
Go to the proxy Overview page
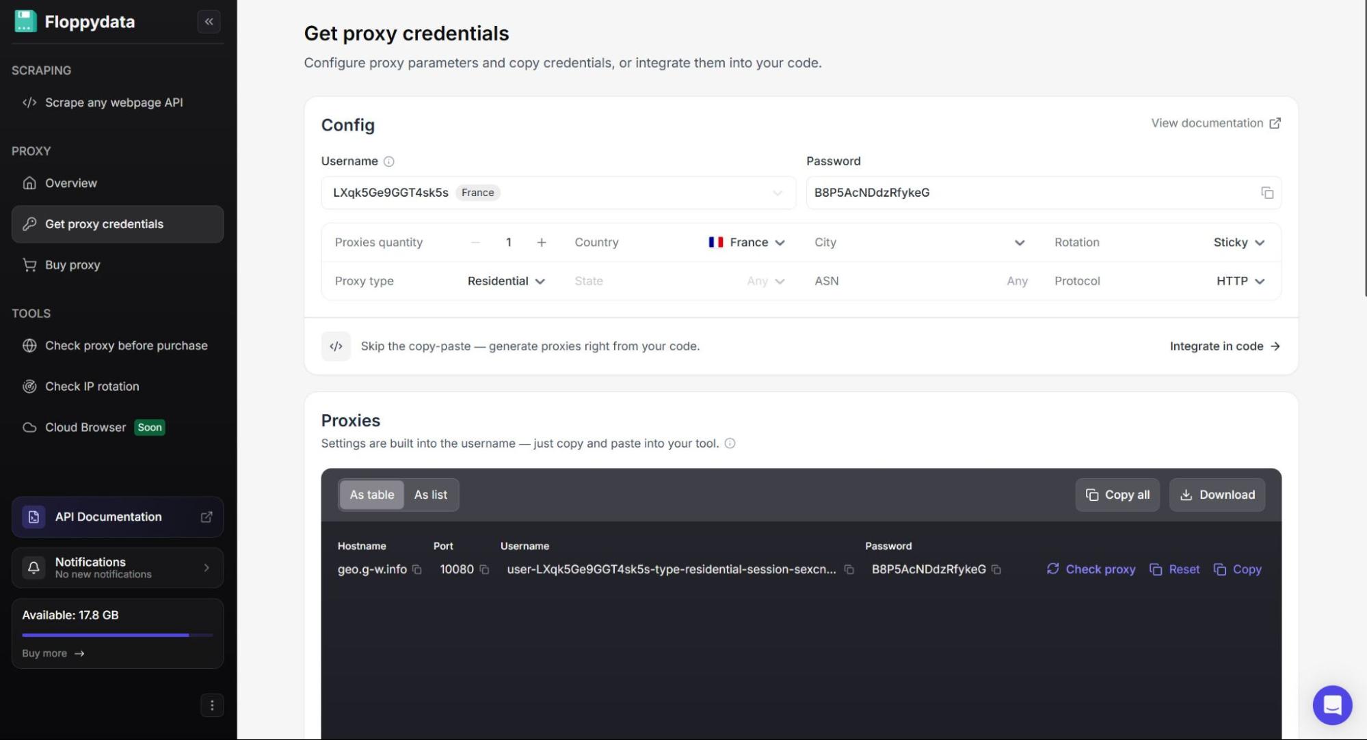(118, 183)
